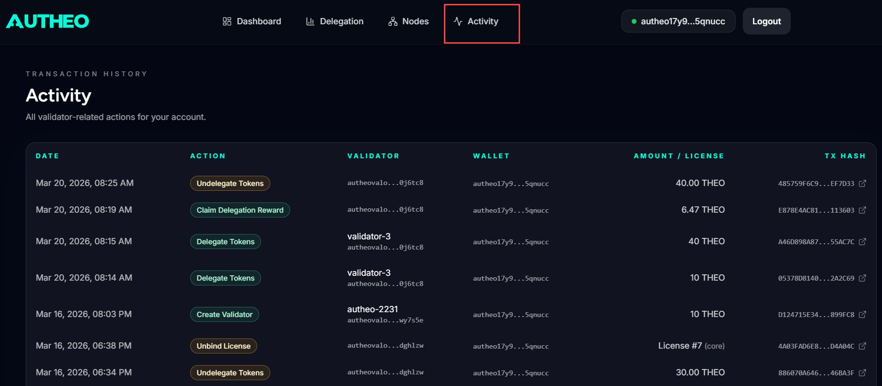Click the Unbind License badge
This screenshot has height=386, width=882.
[223, 346]
